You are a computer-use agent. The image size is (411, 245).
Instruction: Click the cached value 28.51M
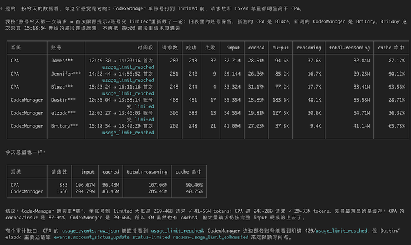[x=256, y=61]
